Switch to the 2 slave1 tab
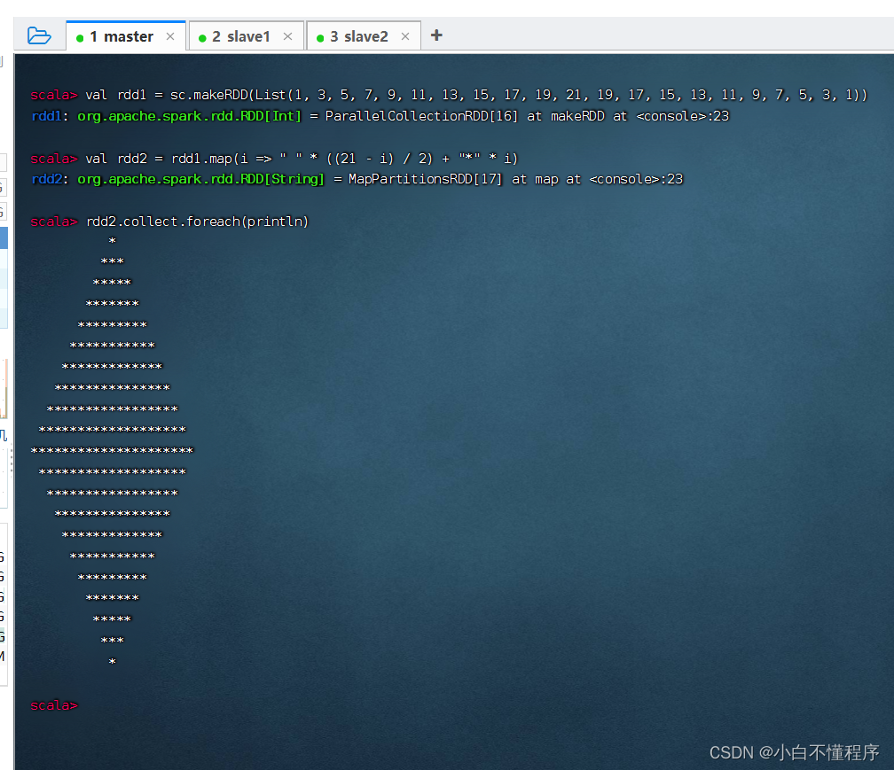Image resolution: width=894 pixels, height=770 pixels. pyautogui.click(x=246, y=35)
